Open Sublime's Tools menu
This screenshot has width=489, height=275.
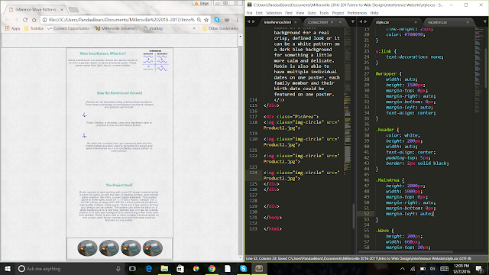324,13
